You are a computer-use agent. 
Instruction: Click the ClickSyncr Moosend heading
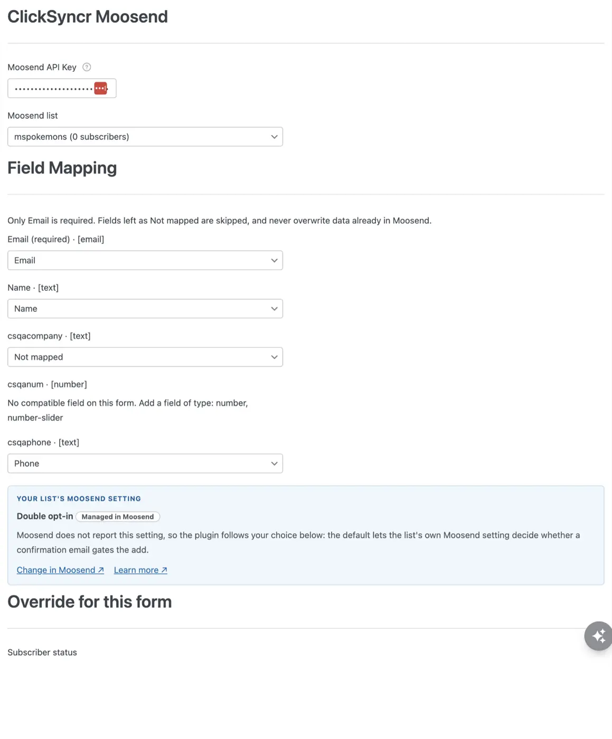coord(88,17)
